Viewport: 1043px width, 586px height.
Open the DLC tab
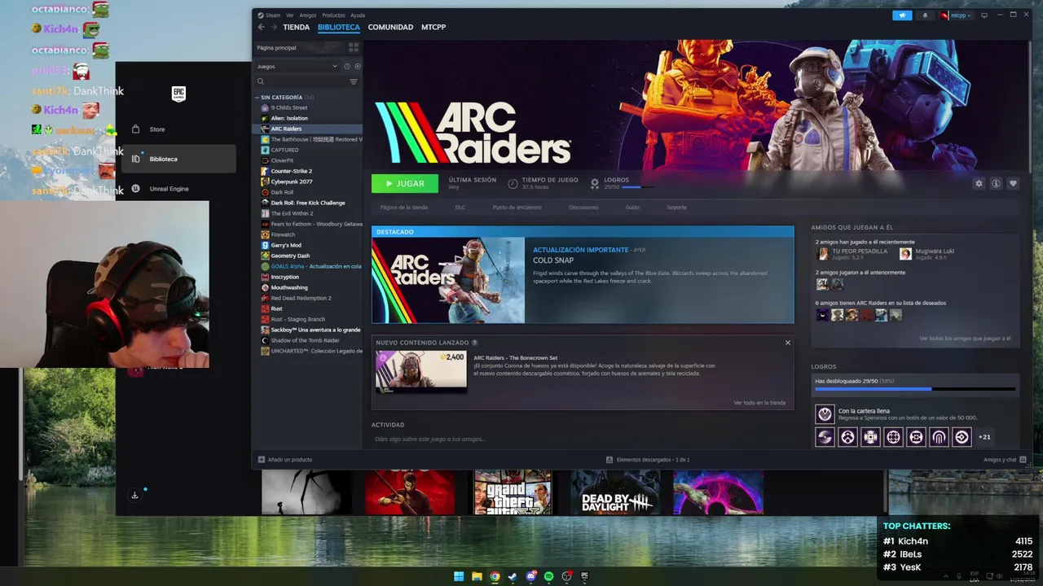click(x=460, y=208)
